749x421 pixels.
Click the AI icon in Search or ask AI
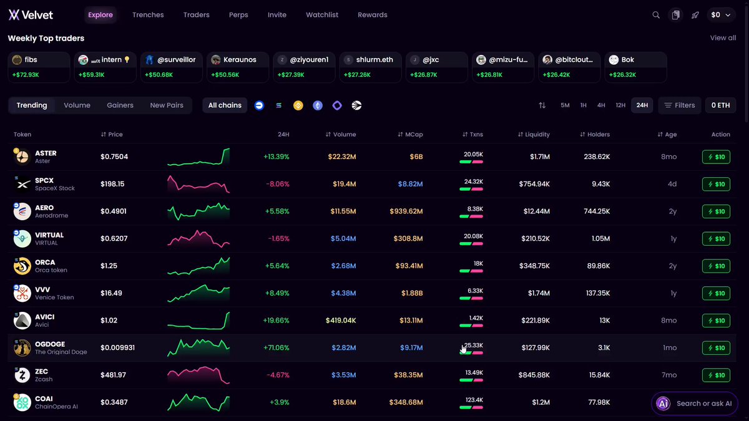click(x=663, y=404)
